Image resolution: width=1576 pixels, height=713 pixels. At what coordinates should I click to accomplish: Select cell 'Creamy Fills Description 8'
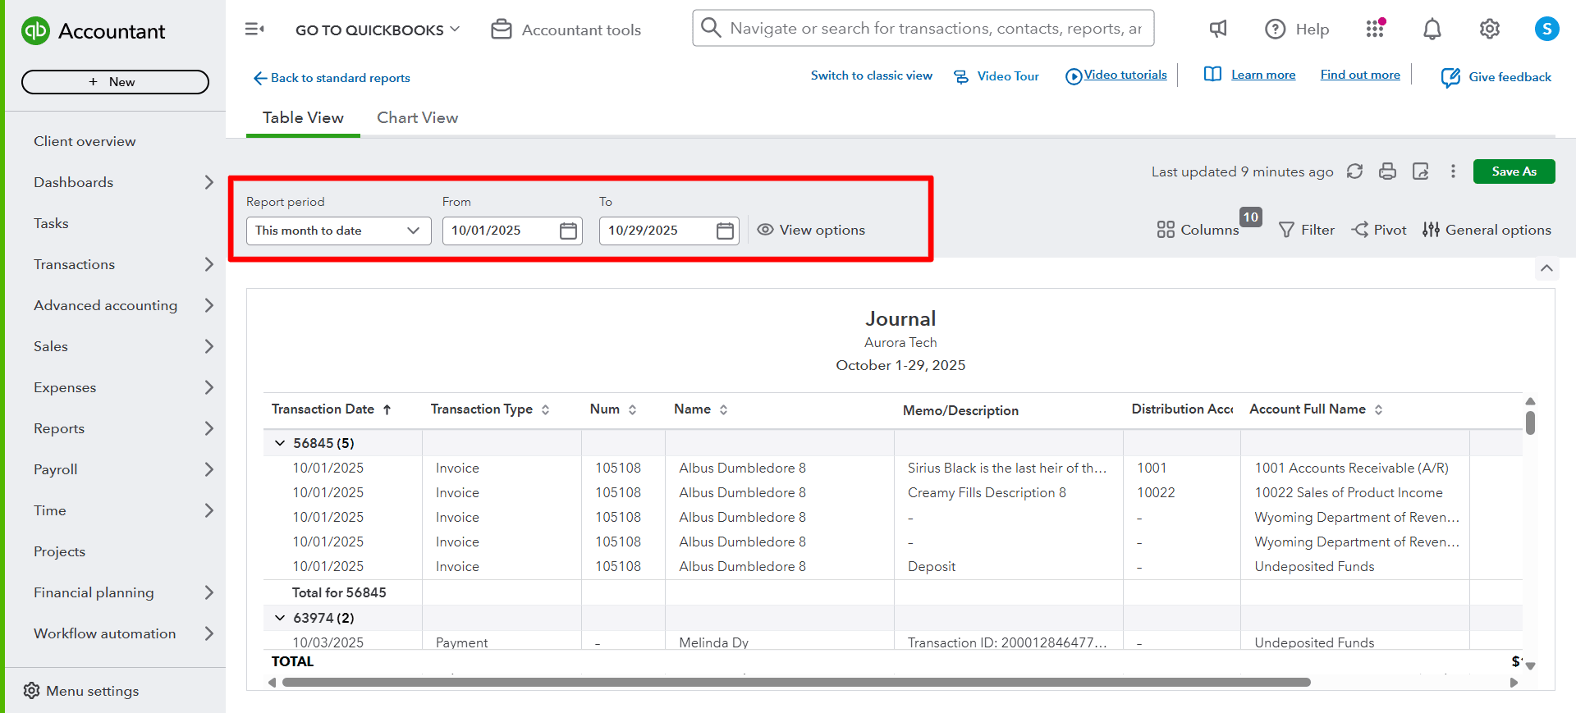(x=987, y=492)
